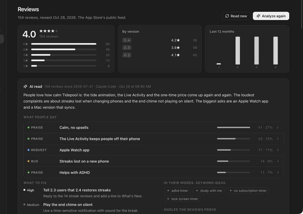Add the study with me keyword
The image size is (303, 214).
209,190
